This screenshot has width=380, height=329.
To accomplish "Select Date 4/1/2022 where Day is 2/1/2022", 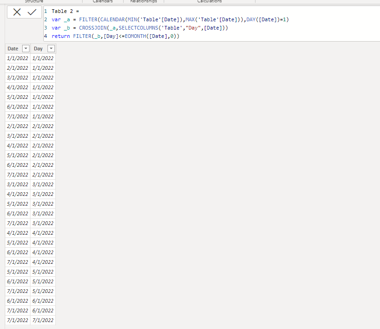I will coord(18,146).
